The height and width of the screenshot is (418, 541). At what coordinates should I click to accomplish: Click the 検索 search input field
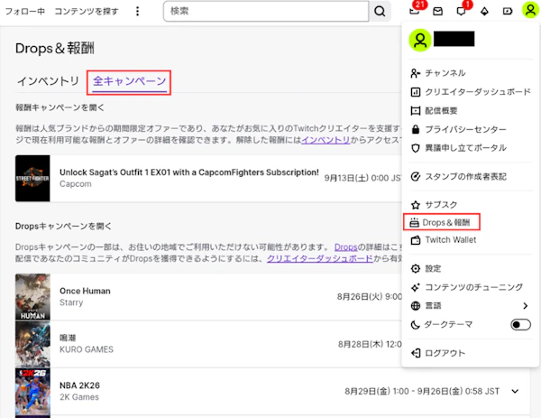click(266, 11)
